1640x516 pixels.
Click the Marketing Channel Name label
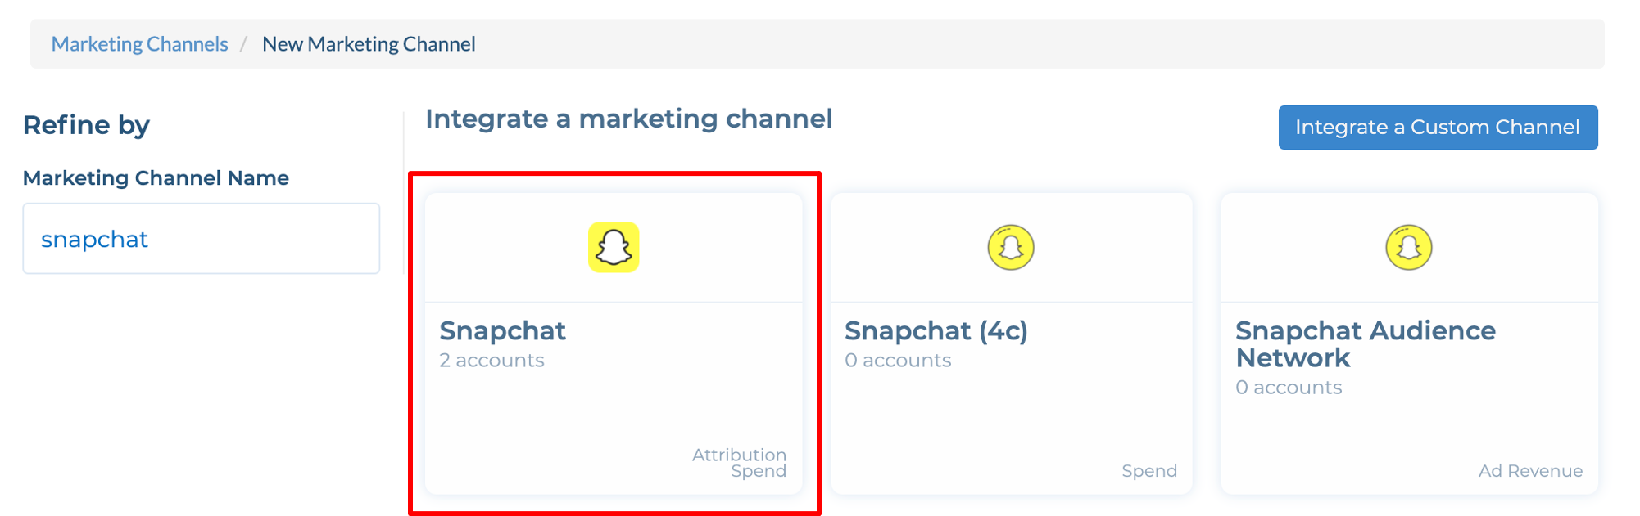pyautogui.click(x=156, y=178)
